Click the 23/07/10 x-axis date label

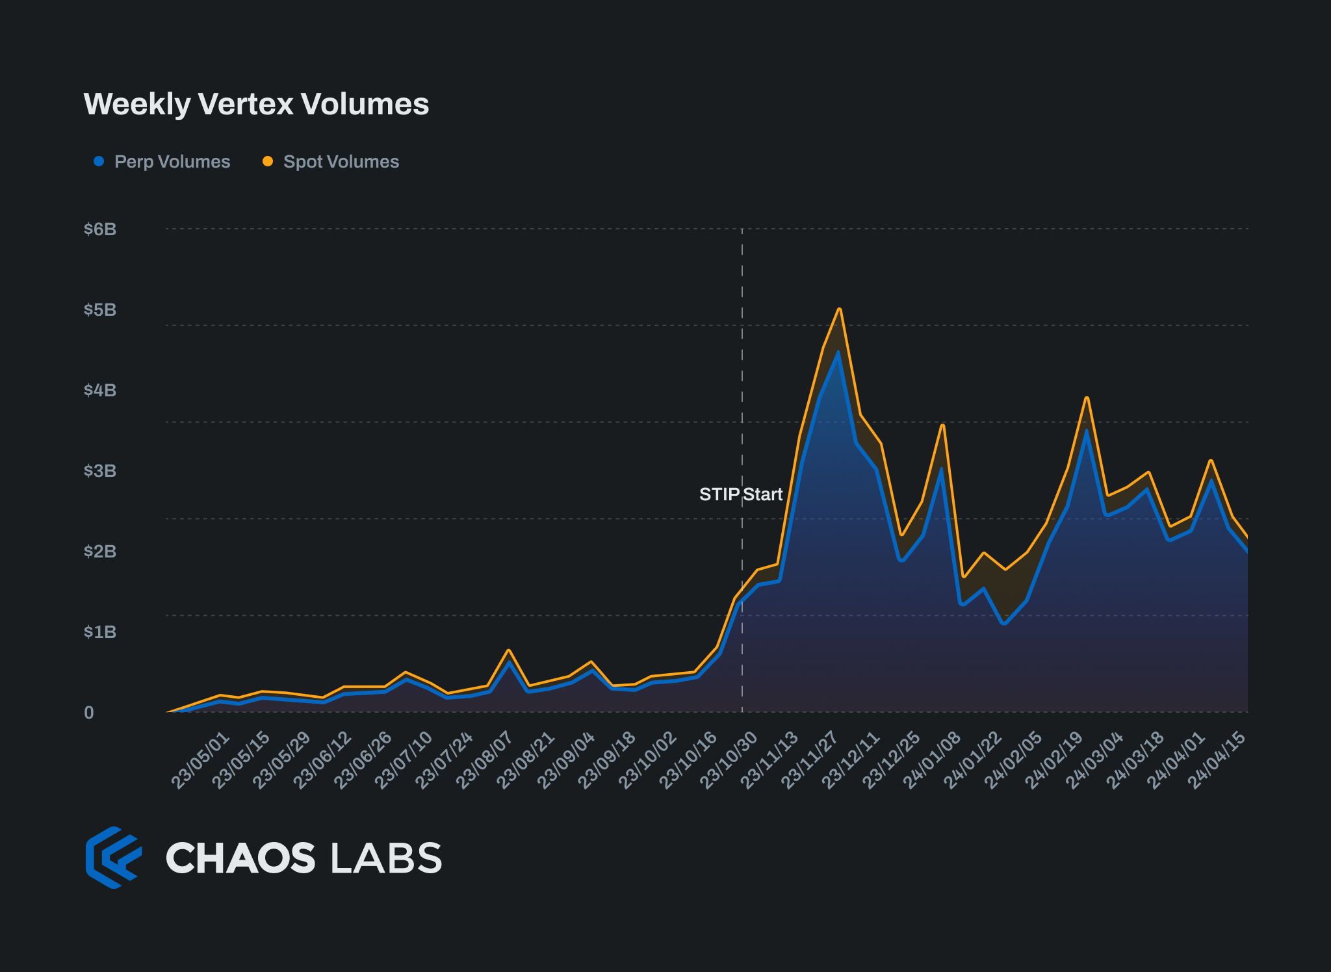tap(404, 760)
